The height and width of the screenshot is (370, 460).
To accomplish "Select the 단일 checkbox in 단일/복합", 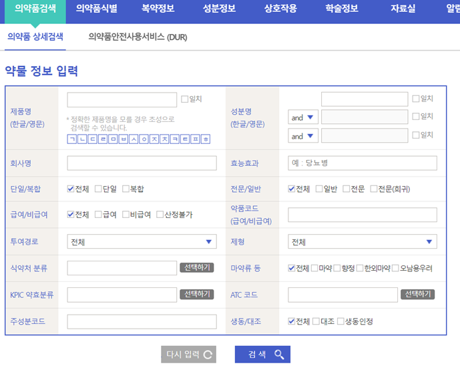I will click(98, 189).
